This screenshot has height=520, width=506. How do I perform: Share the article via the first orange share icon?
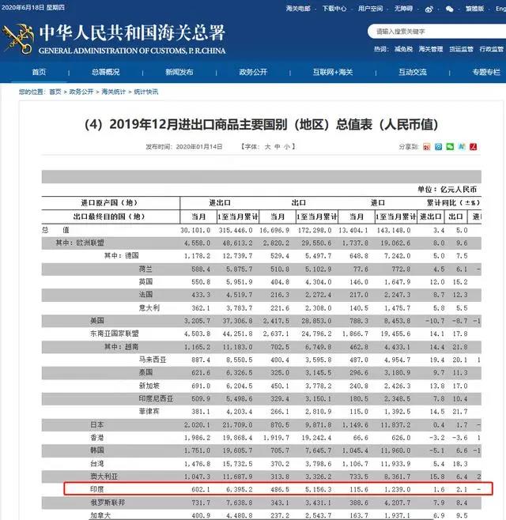pyautogui.click(x=427, y=147)
